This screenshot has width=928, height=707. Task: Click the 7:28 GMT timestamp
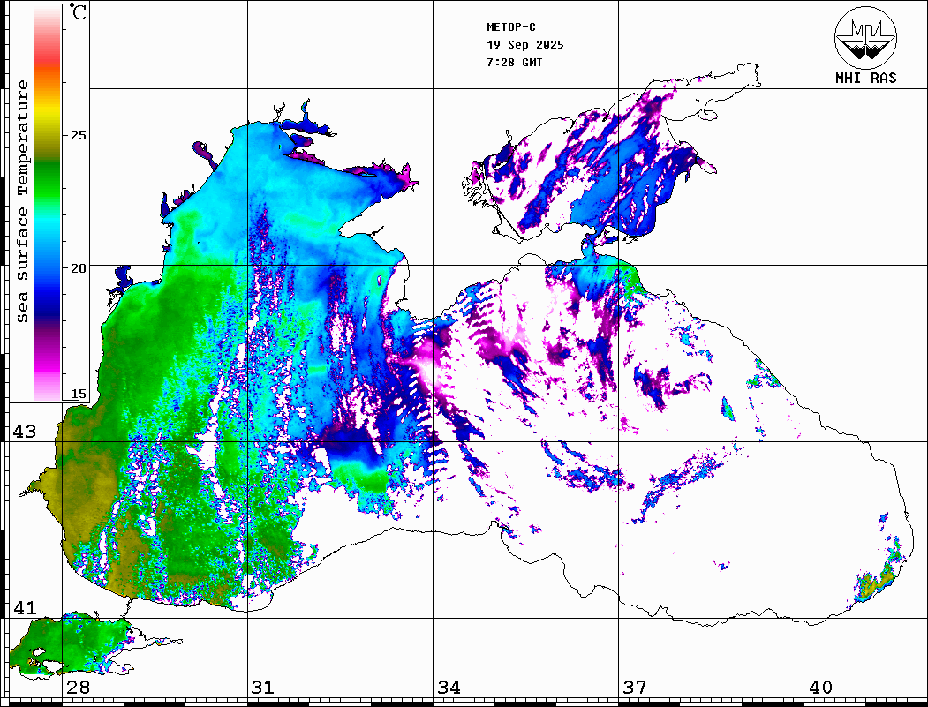[x=515, y=63]
